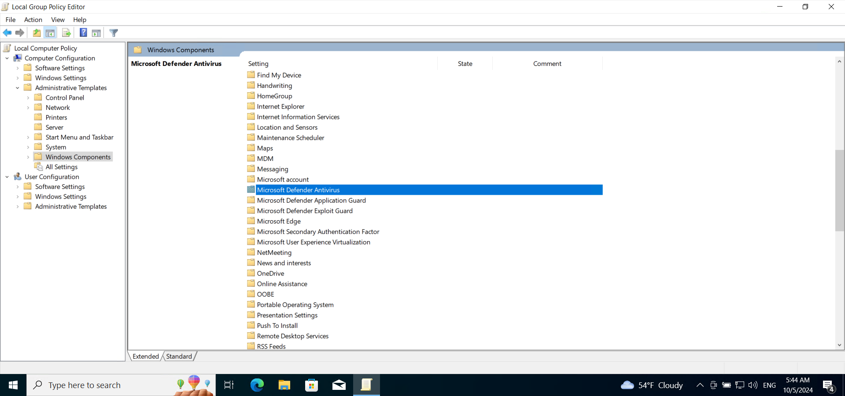Image resolution: width=845 pixels, height=396 pixels.
Task: Open Microsoft Store from the taskbar
Action: coord(312,385)
